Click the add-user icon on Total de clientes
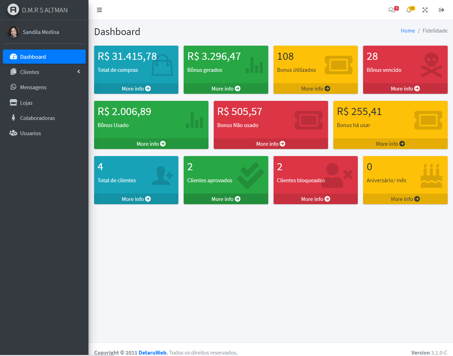Viewport: 453px width, 356px height. 162,176
